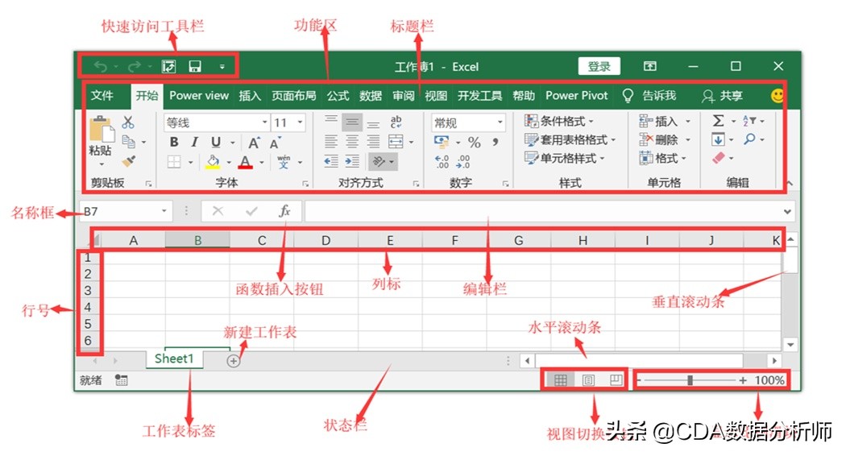The height and width of the screenshot is (456, 846).
Task: Open the font name dropdown 等线
Action: [265, 122]
